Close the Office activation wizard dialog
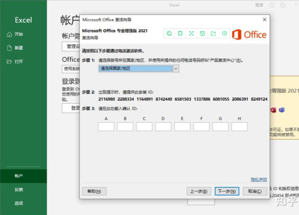The height and width of the screenshot is (215, 299). click(265, 19)
